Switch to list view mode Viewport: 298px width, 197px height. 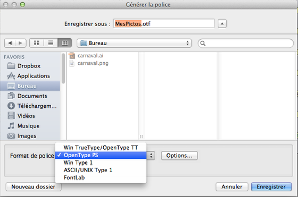[51, 43]
